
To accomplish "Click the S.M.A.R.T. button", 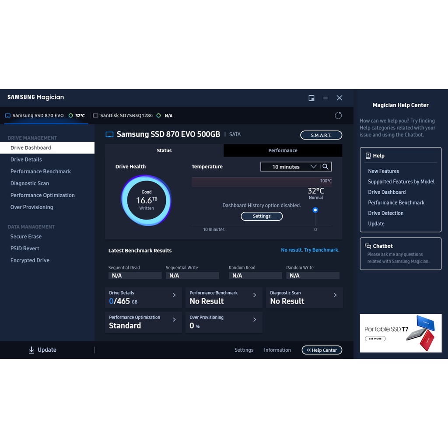I will [321, 135].
